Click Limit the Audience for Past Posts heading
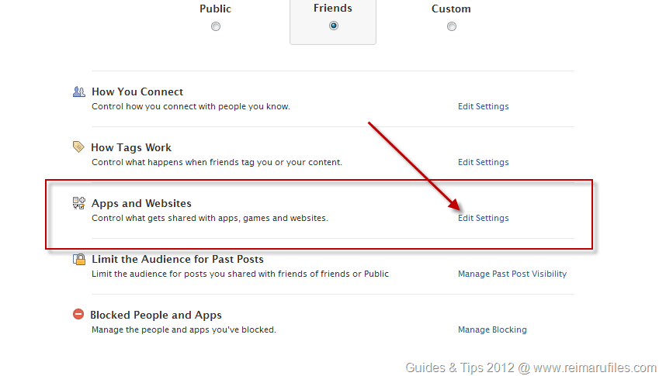 pos(178,259)
